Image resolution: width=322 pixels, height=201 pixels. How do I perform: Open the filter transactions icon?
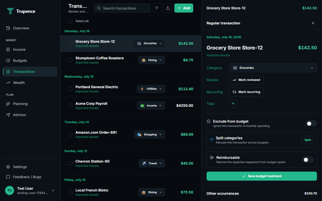pyautogui.click(x=157, y=8)
